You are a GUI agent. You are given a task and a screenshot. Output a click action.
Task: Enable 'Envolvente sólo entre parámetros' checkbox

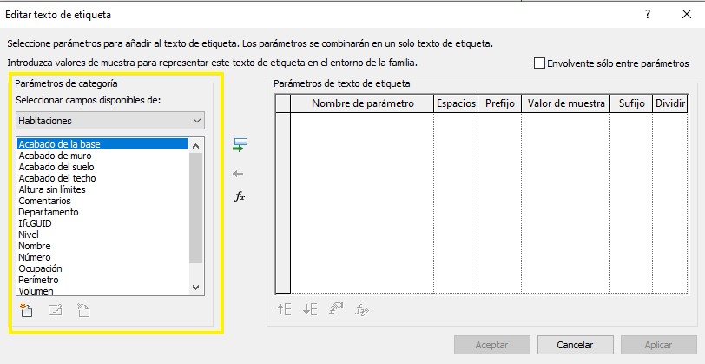coord(539,63)
